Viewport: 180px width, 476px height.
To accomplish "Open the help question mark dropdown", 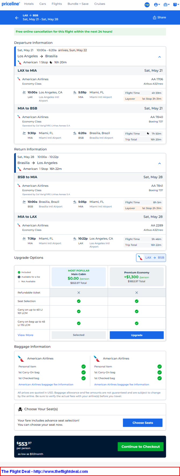I will [175, 5].
